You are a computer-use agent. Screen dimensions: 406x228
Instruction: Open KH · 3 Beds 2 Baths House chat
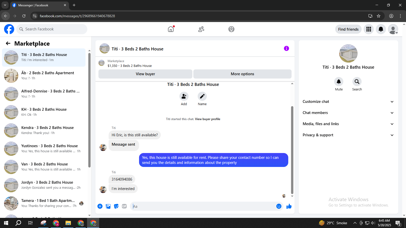44,112
